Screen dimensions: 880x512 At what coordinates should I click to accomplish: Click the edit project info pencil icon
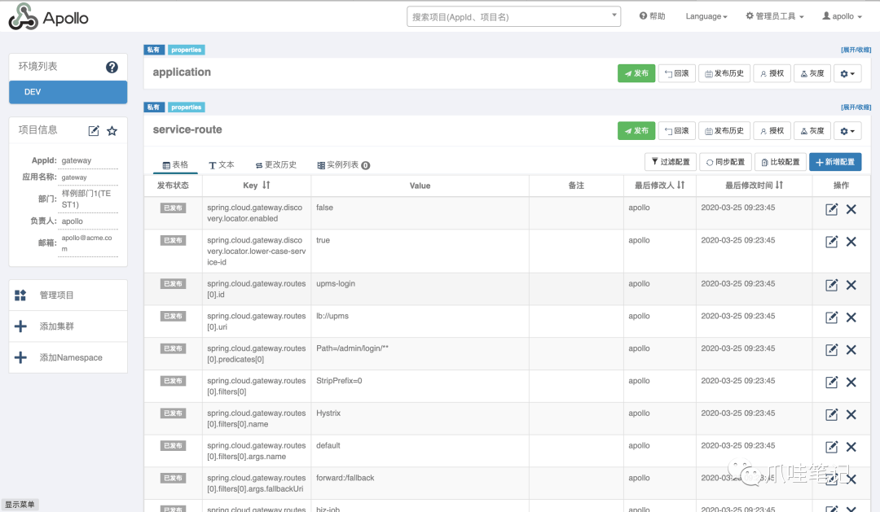(94, 131)
